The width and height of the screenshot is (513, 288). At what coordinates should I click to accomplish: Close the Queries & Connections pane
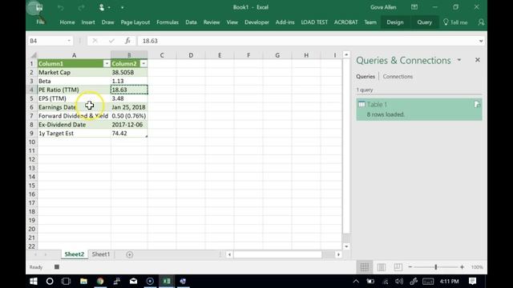[478, 60]
